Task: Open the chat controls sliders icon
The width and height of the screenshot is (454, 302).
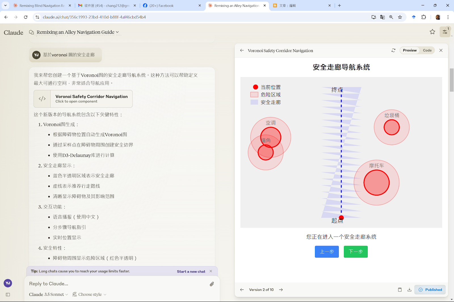Action: 445,32
